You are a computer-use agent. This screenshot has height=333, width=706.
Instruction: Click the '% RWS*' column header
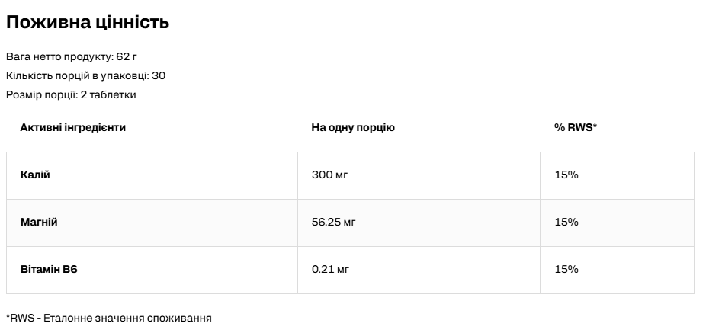pos(576,127)
